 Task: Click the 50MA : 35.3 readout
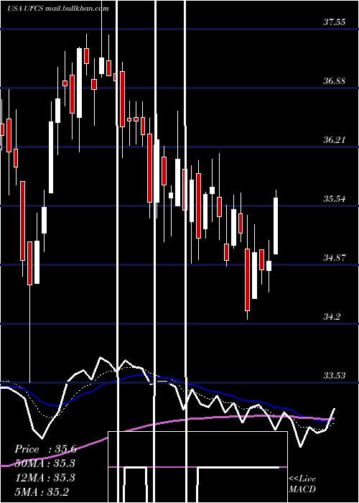pos(45,463)
